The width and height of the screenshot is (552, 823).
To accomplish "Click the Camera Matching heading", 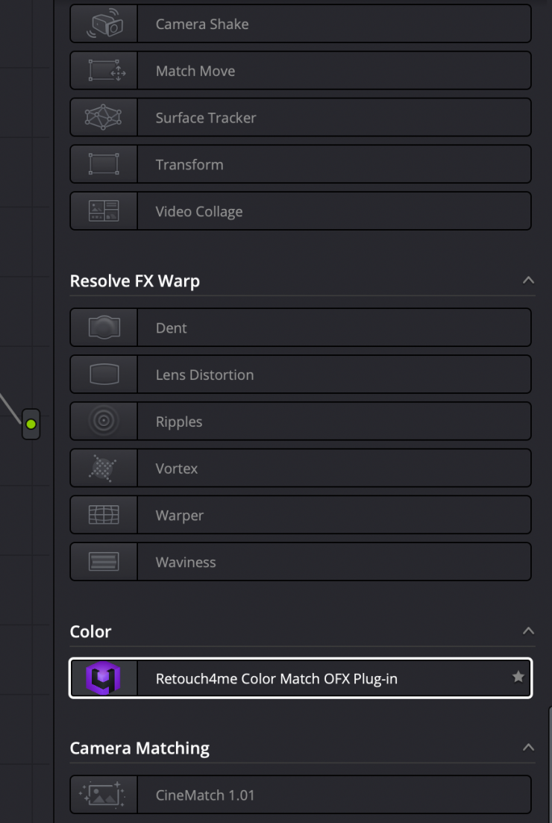I will click(139, 748).
